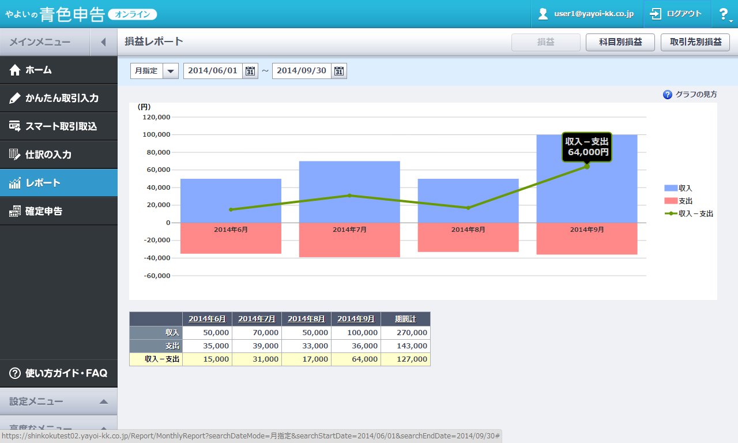Click the start date input field
This screenshot has width=738, height=443.
pyautogui.click(x=213, y=71)
